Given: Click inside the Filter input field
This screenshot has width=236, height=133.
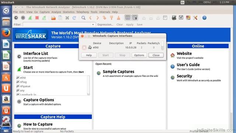Looking at the screenshot, I should pyautogui.click(x=57, y=25).
